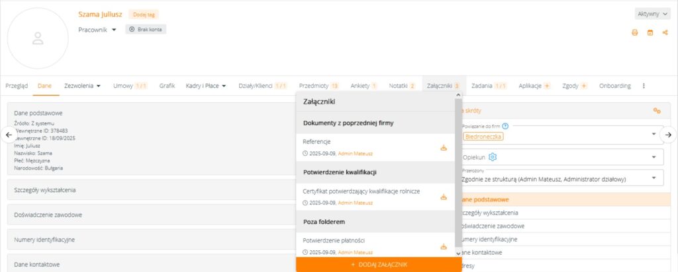Click the print icon in the header
Viewport: 678px width, 272px height.
pos(634,32)
